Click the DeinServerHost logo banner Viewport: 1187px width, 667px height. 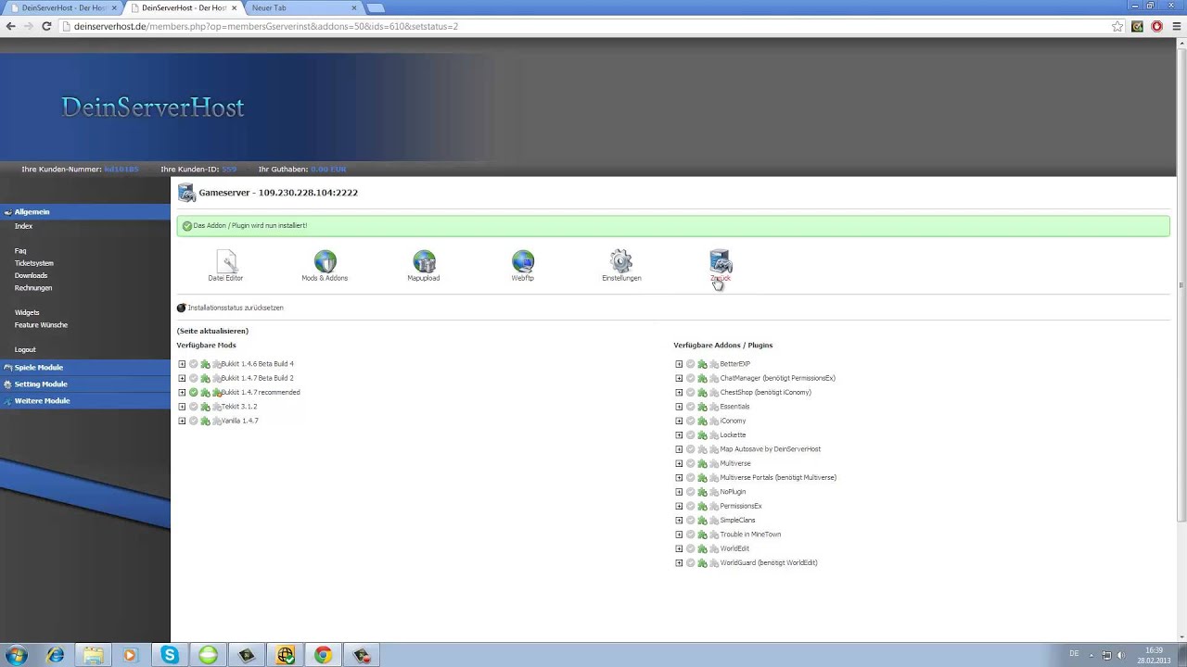(153, 107)
